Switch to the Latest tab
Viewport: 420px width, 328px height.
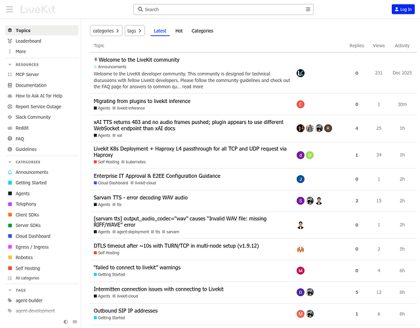click(160, 31)
